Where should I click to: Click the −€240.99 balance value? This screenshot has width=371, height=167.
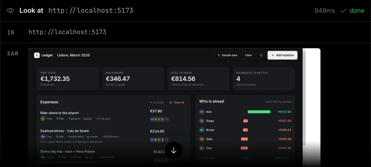pos(284,139)
